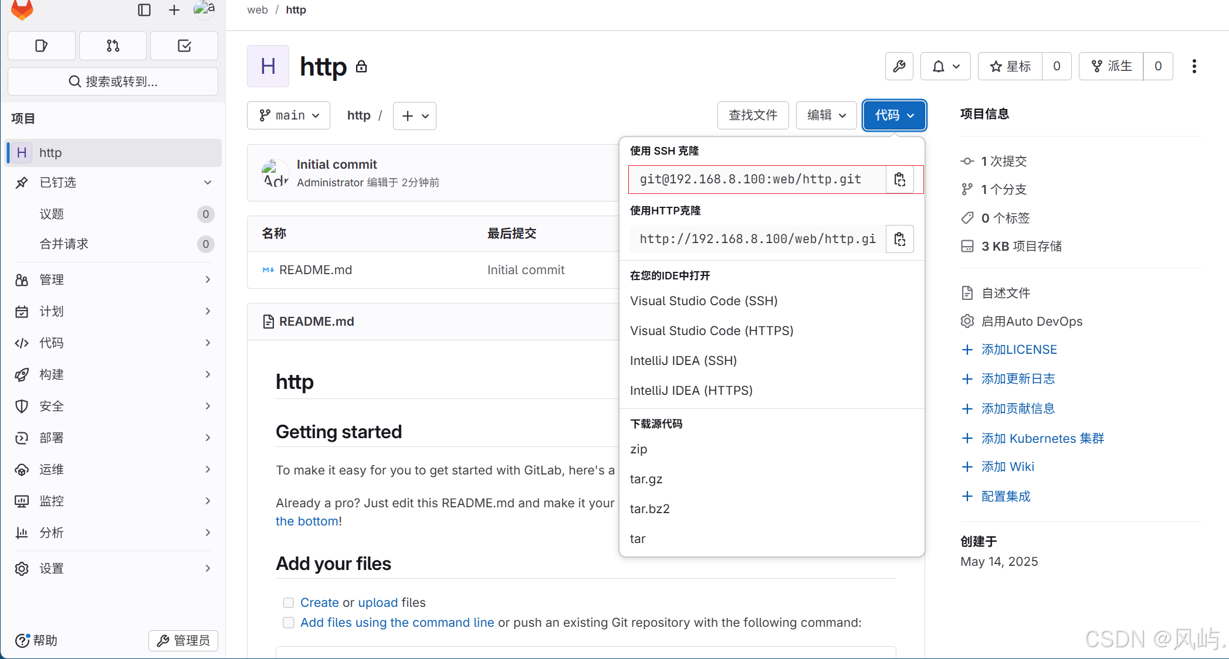This screenshot has height=659, width=1229.
Task: Open the notification bell dropdown
Action: tap(945, 66)
